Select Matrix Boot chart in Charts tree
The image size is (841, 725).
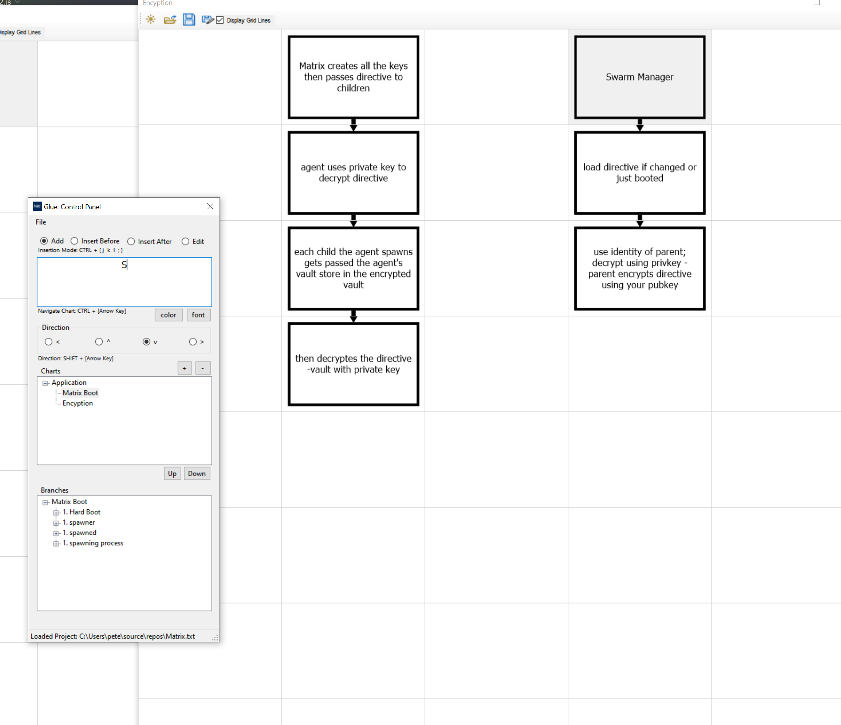coord(81,392)
